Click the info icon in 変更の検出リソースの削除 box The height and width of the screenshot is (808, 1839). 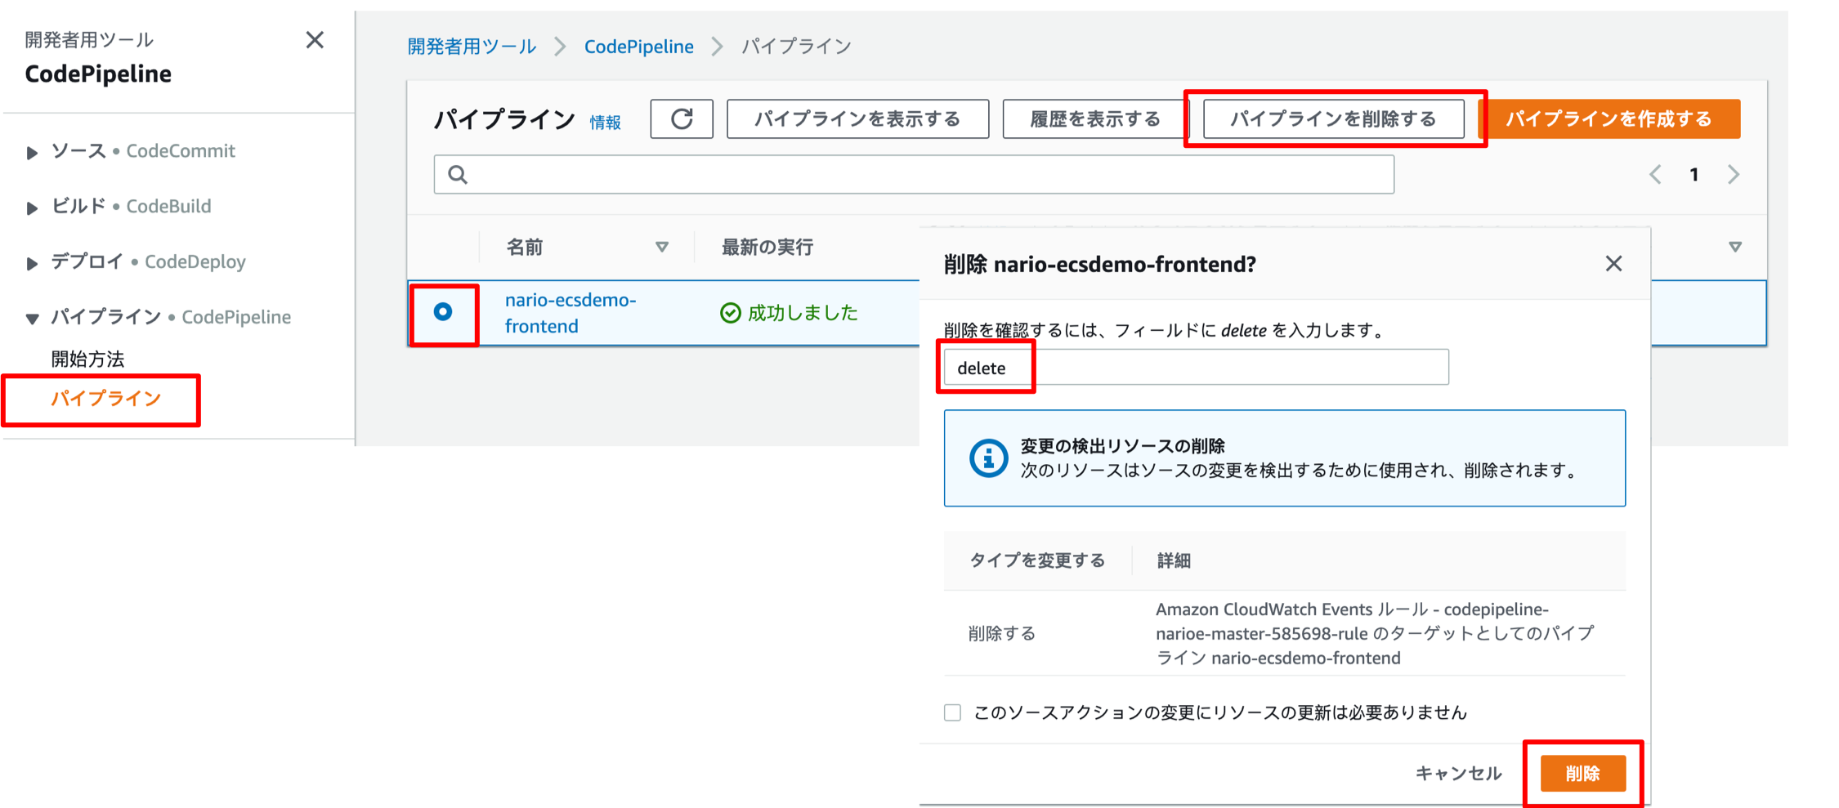coord(988,458)
